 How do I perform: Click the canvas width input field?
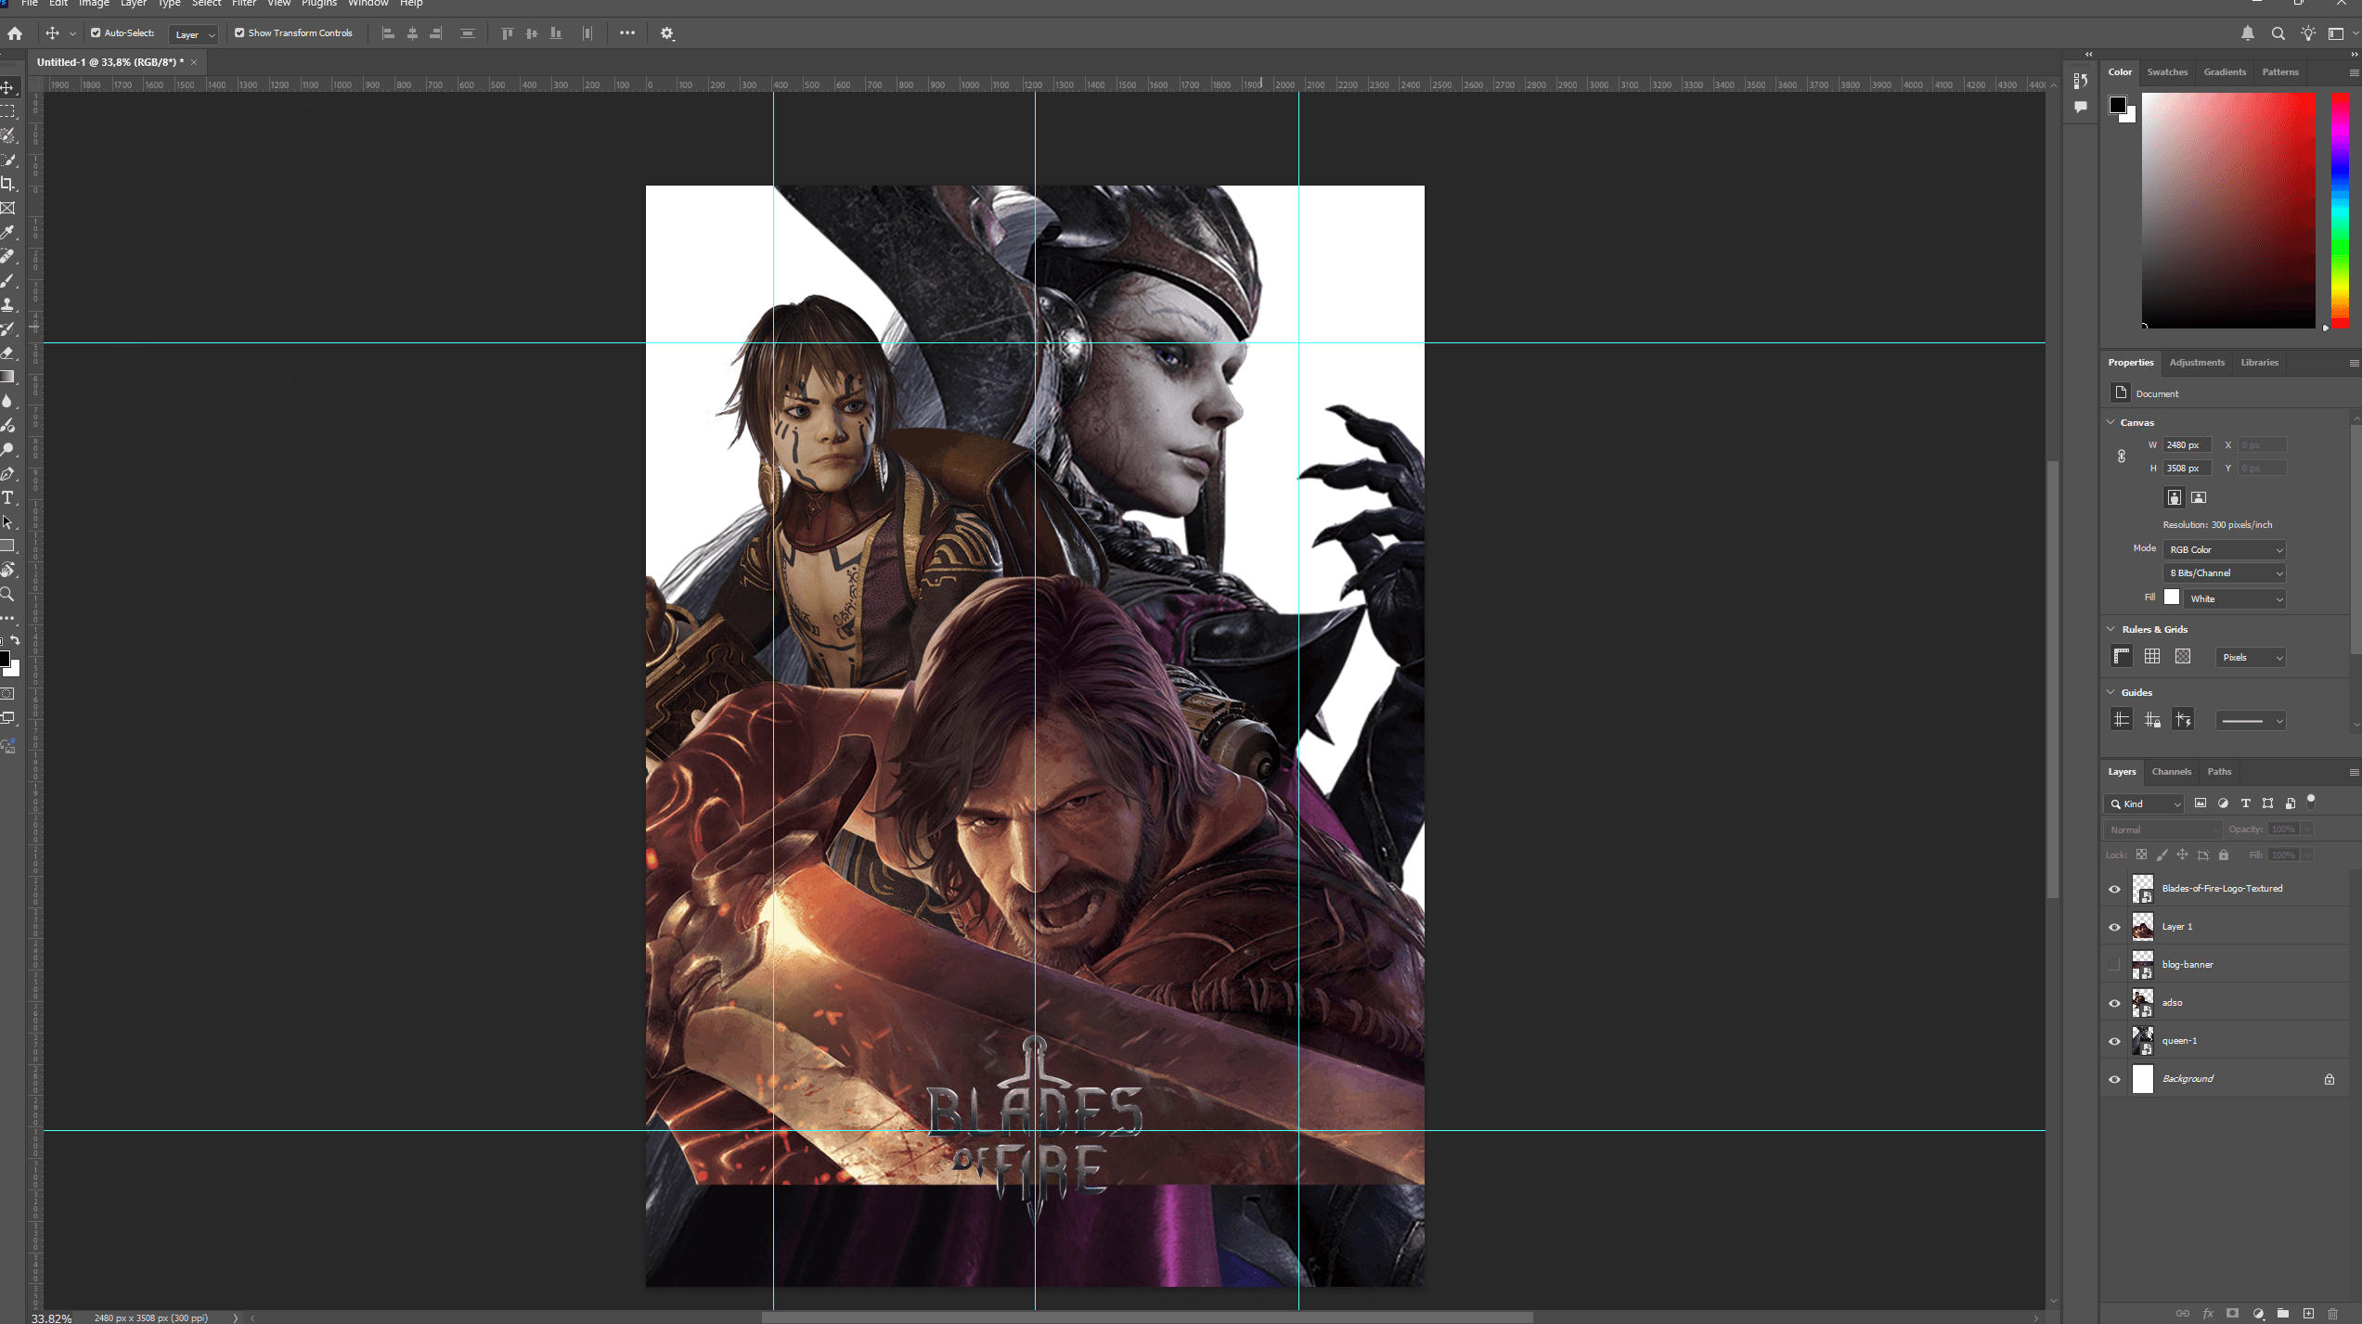[2187, 445]
